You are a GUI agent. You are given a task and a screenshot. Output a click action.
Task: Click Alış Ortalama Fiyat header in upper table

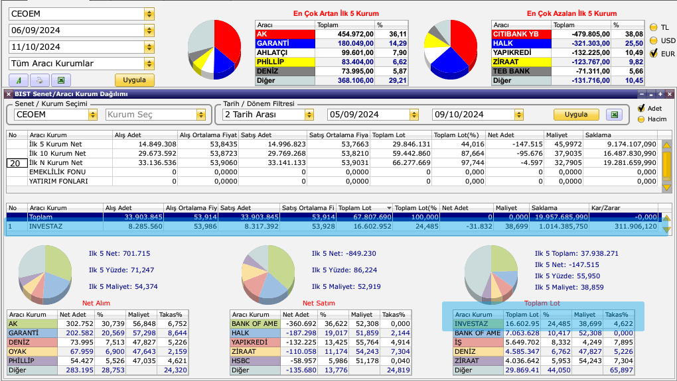click(208, 135)
